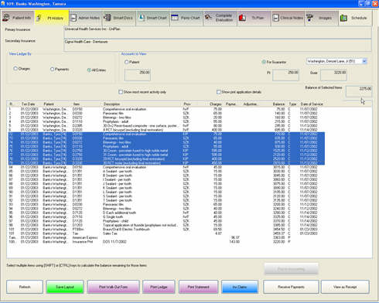The width and height of the screenshot is (379, 303).
Task: Click the View as Receipt button
Action: click(345, 287)
